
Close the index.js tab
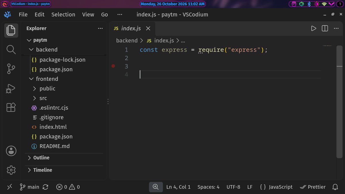148,28
